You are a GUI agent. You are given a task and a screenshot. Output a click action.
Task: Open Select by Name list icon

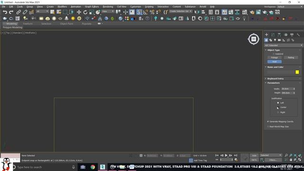tap(59, 12)
